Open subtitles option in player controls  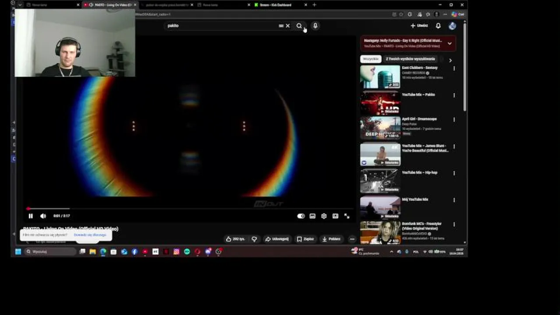pos(312,216)
